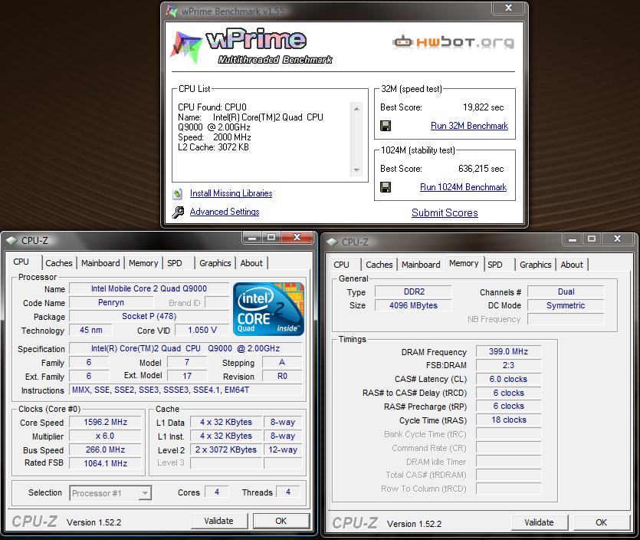Switch to Caches tab in right CPU-Z
Viewport: 640px width, 540px height.
coord(379,265)
